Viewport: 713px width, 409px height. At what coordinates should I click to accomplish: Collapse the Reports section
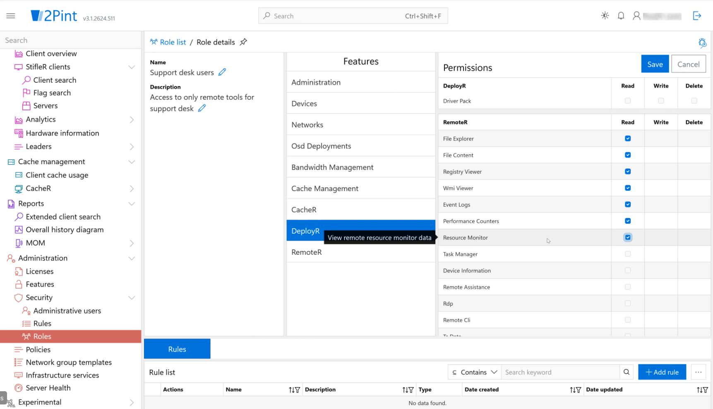point(132,203)
